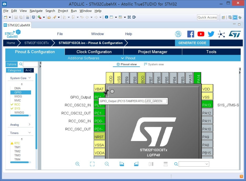Image resolution: width=246 pixels, height=181 pixels.
Task: Select the Categories view button
Action: click(x=14, y=70)
